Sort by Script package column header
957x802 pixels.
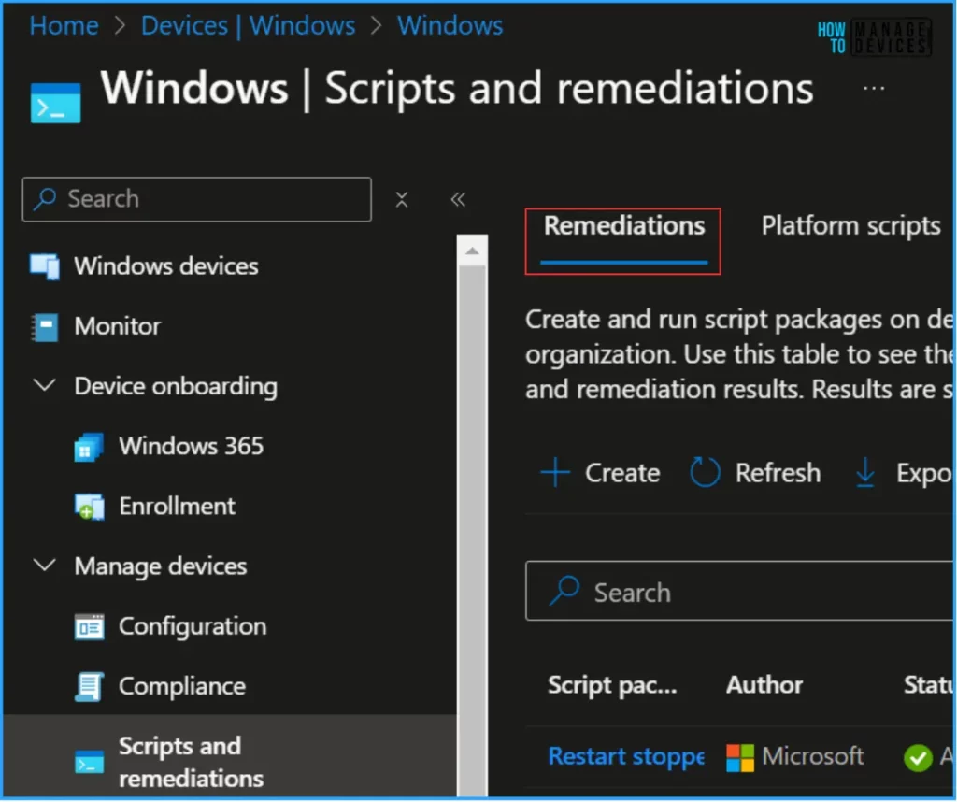tap(612, 686)
